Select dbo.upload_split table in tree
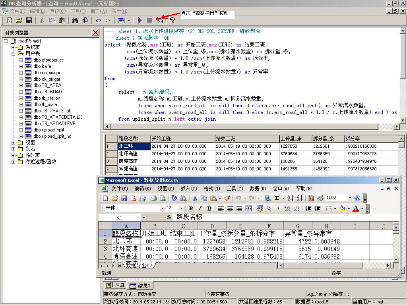Viewport: 407px width, 305px height. [48, 130]
